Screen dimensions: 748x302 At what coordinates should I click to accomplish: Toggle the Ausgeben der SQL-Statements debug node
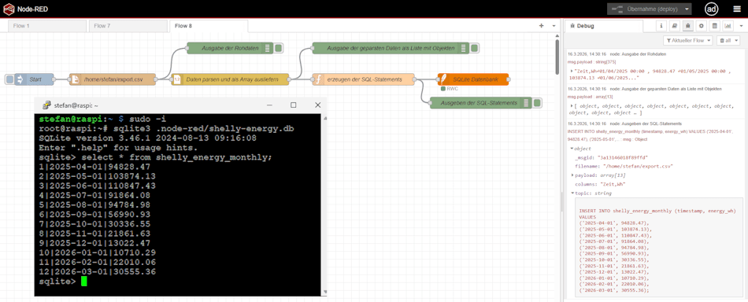click(x=538, y=103)
